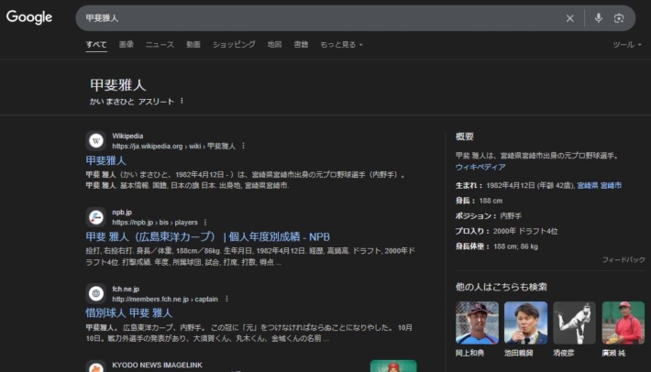651x372 pixels.
Task: Click the 甲斐雅人 knowledge panel heading
Action: click(x=118, y=85)
